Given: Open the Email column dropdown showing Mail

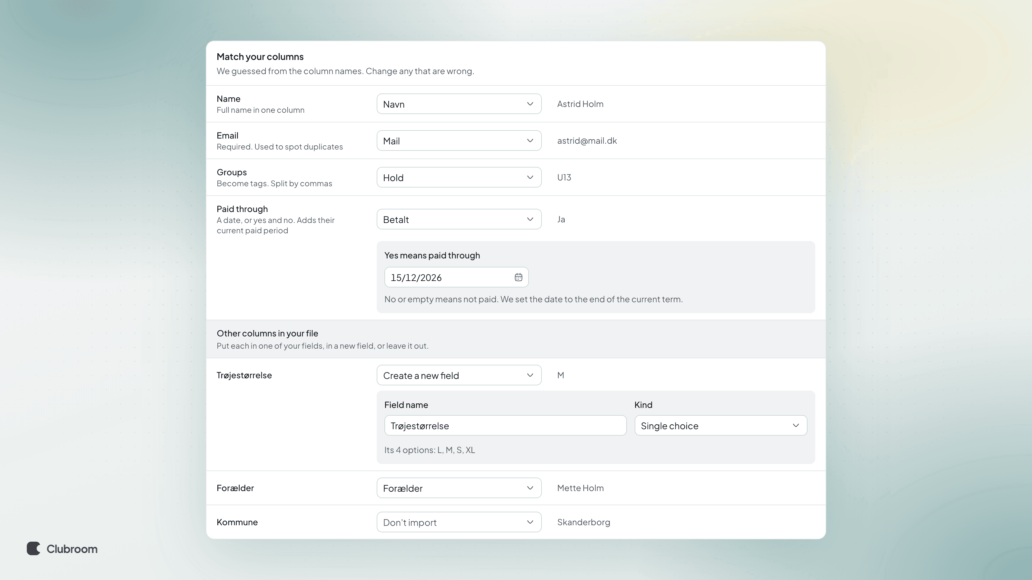Looking at the screenshot, I should tap(459, 141).
